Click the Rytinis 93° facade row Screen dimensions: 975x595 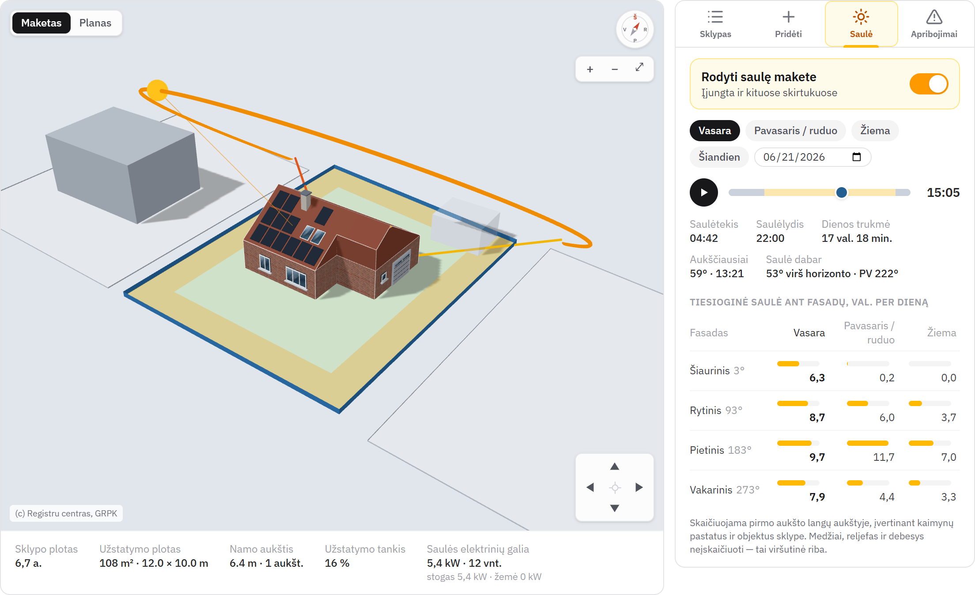tap(825, 410)
